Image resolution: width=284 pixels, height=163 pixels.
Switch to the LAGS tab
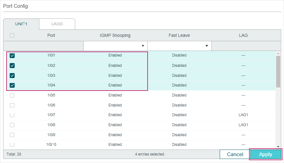coord(57,24)
